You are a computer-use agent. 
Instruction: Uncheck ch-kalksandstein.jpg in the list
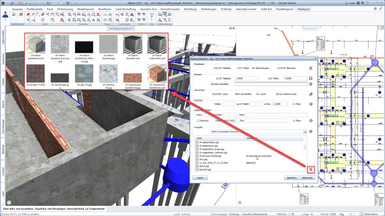tap(197, 142)
